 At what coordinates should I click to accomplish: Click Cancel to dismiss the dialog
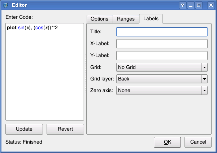pyautogui.click(x=198, y=142)
